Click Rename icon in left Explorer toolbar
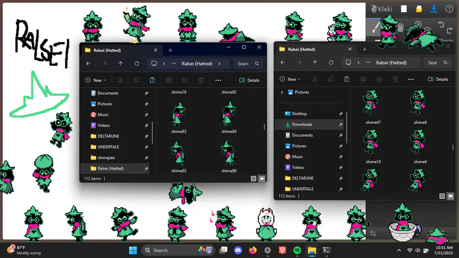The image size is (459, 258). pyautogui.click(x=169, y=80)
